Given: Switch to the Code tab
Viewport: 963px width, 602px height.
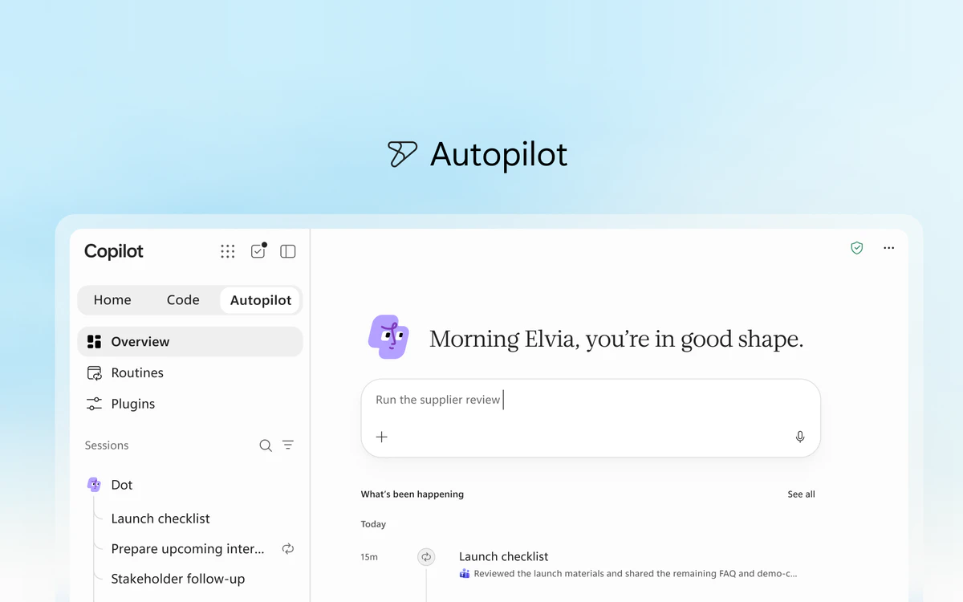Looking at the screenshot, I should [x=183, y=300].
